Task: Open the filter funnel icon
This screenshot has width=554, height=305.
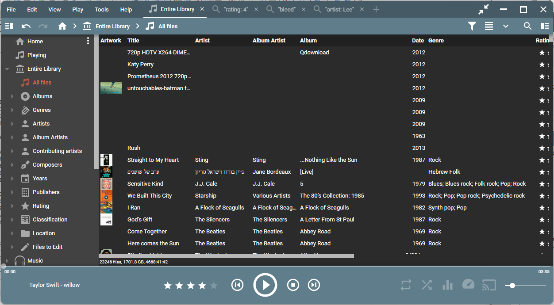Action: (x=472, y=26)
